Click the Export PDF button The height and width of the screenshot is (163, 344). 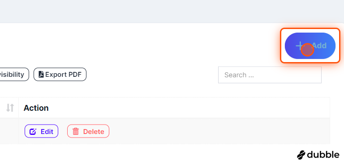60,75
